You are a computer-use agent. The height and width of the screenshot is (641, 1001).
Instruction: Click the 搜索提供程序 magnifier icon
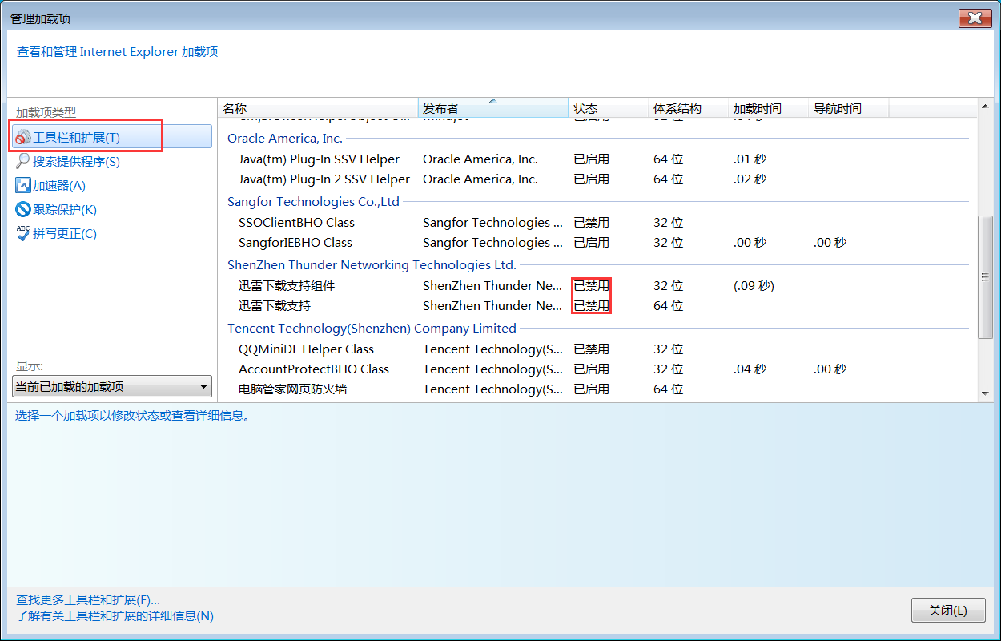(23, 161)
